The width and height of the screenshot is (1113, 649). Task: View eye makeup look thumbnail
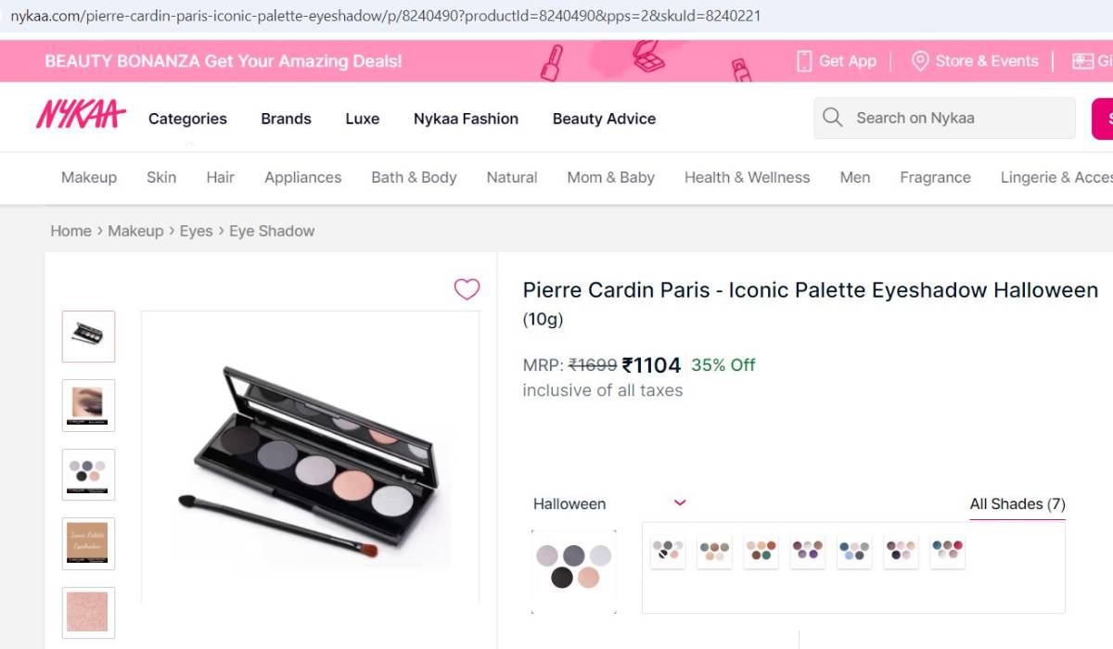tap(89, 405)
